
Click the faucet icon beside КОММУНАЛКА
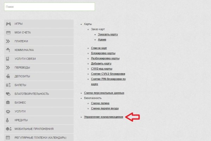click(8, 50)
